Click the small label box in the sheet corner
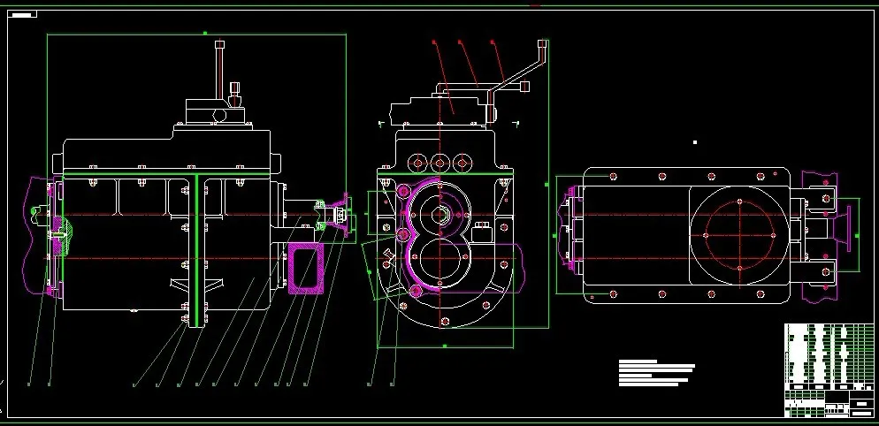The height and width of the screenshot is (426, 879). [22, 14]
